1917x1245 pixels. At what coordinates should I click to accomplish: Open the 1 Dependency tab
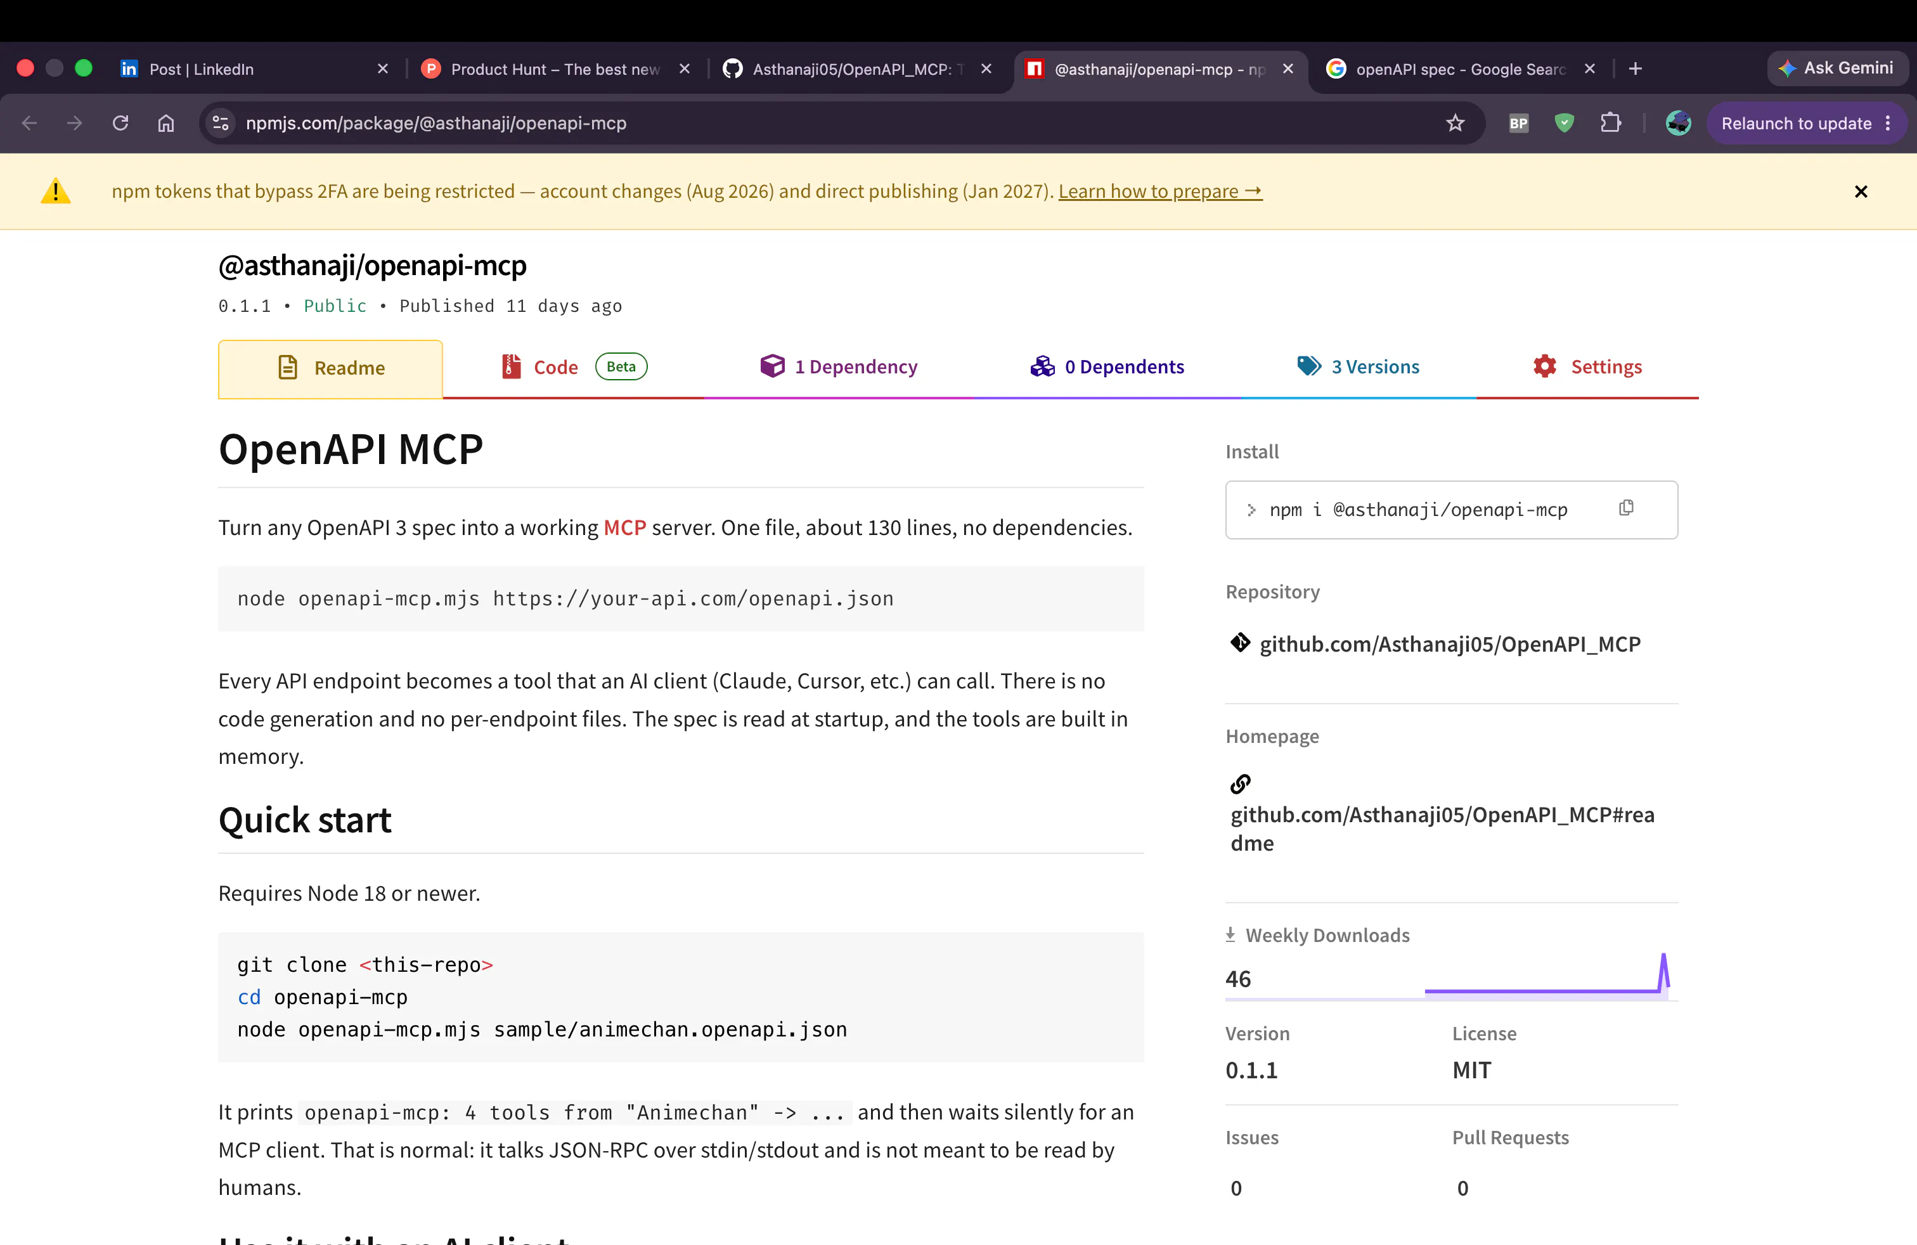(x=839, y=367)
